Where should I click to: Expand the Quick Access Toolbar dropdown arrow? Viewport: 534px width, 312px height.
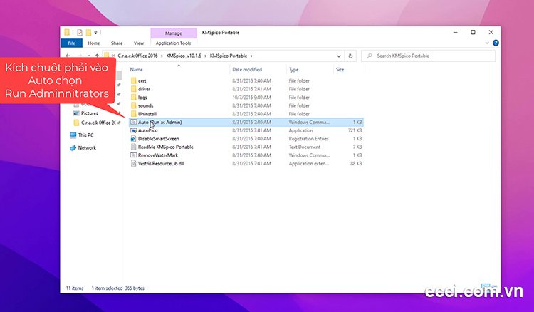pyautogui.click(x=97, y=32)
